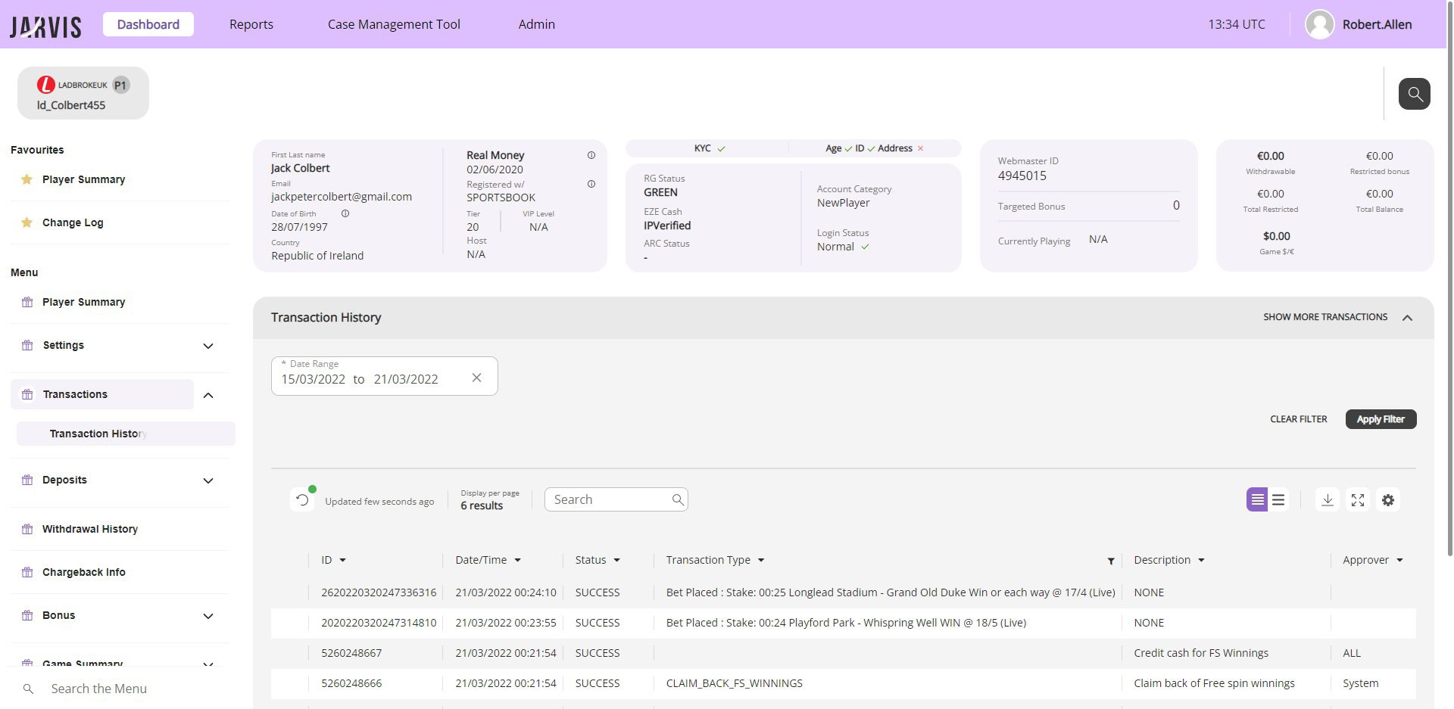Click Robert.Allen user avatar
1454x709 pixels.
click(1319, 24)
